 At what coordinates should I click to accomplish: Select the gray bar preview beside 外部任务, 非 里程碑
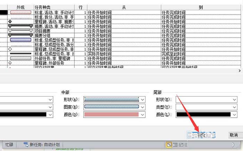click(x=20, y=58)
